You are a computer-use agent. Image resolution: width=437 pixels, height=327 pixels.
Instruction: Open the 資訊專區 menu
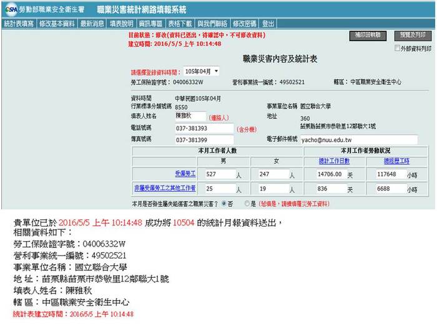click(x=150, y=24)
